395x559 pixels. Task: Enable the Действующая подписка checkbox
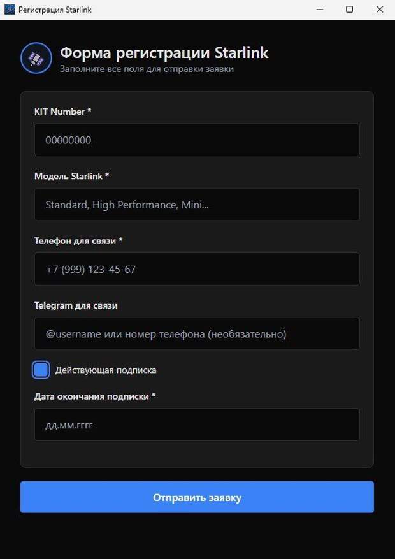[x=41, y=370]
